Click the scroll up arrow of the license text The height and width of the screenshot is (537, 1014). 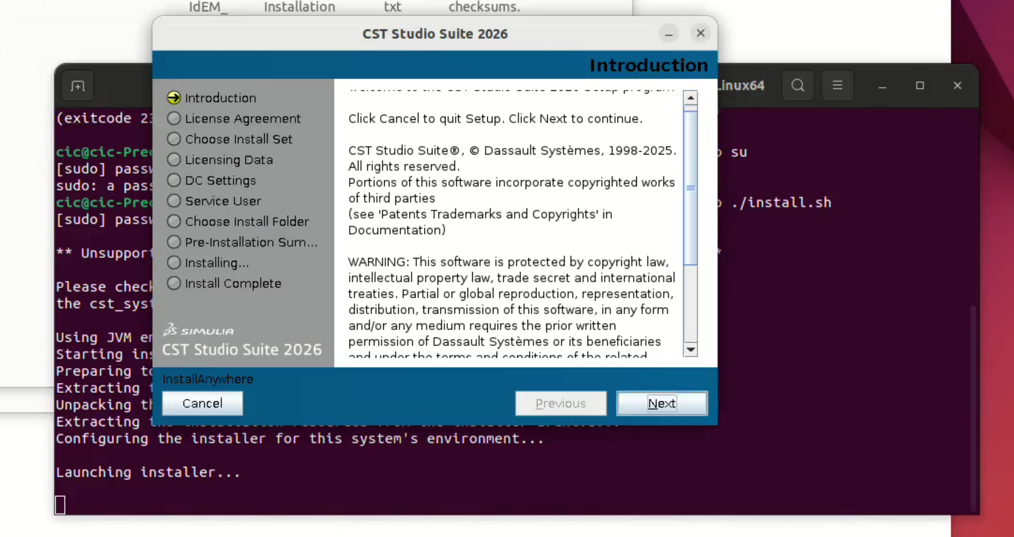coord(690,98)
